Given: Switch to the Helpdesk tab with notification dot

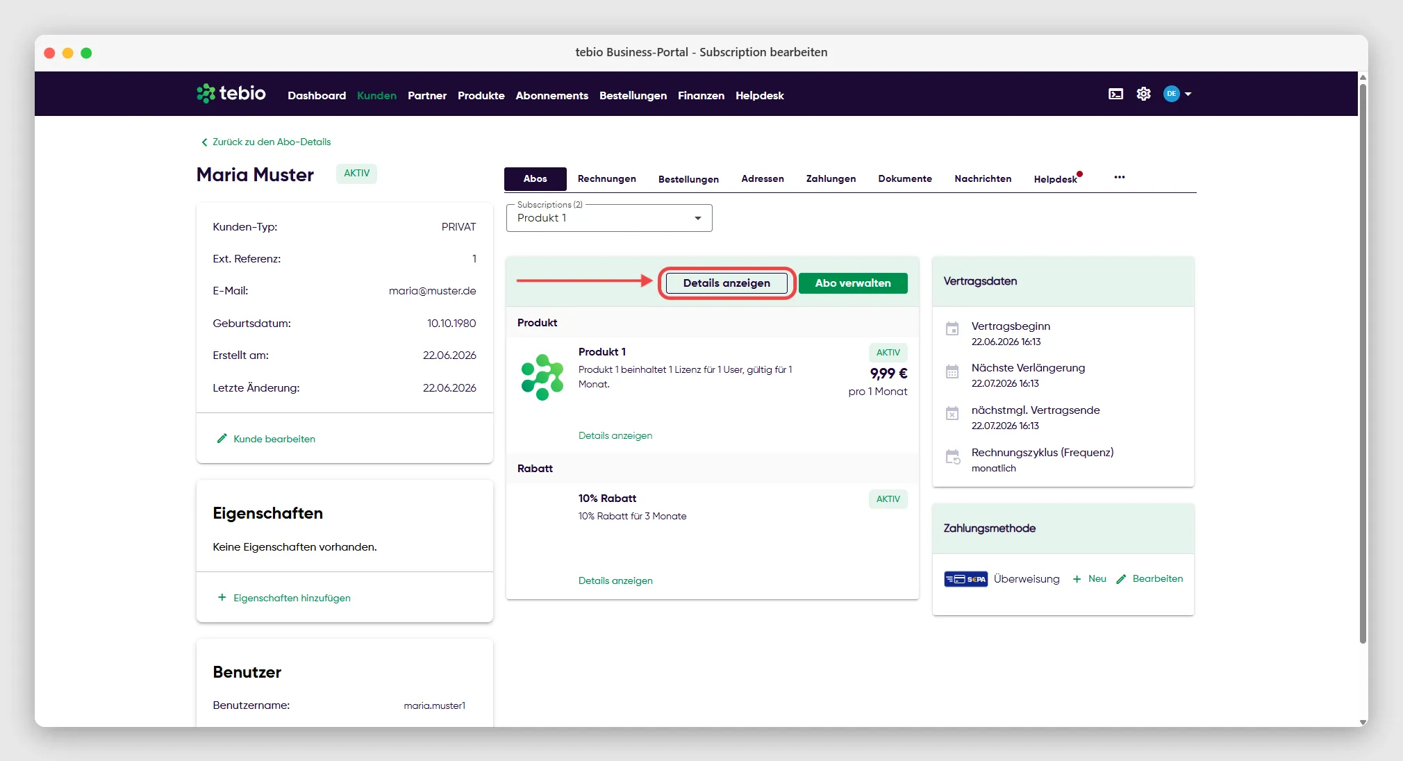Looking at the screenshot, I should 1056,179.
